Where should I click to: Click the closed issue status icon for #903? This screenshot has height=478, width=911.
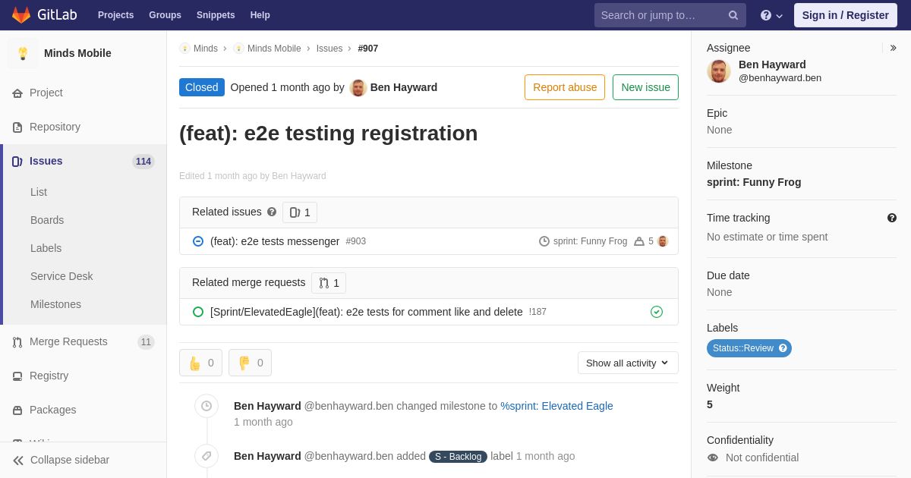(x=198, y=241)
